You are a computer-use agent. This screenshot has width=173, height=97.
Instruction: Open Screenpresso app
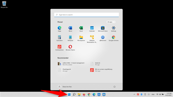pyautogui.click(x=60, y=48)
